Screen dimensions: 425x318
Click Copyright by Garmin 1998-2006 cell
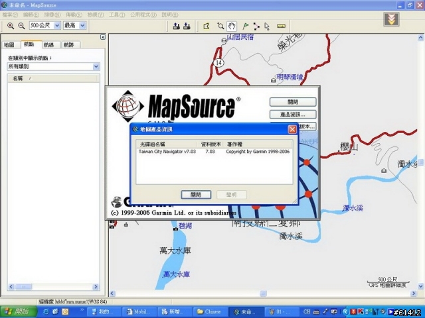coord(258,152)
